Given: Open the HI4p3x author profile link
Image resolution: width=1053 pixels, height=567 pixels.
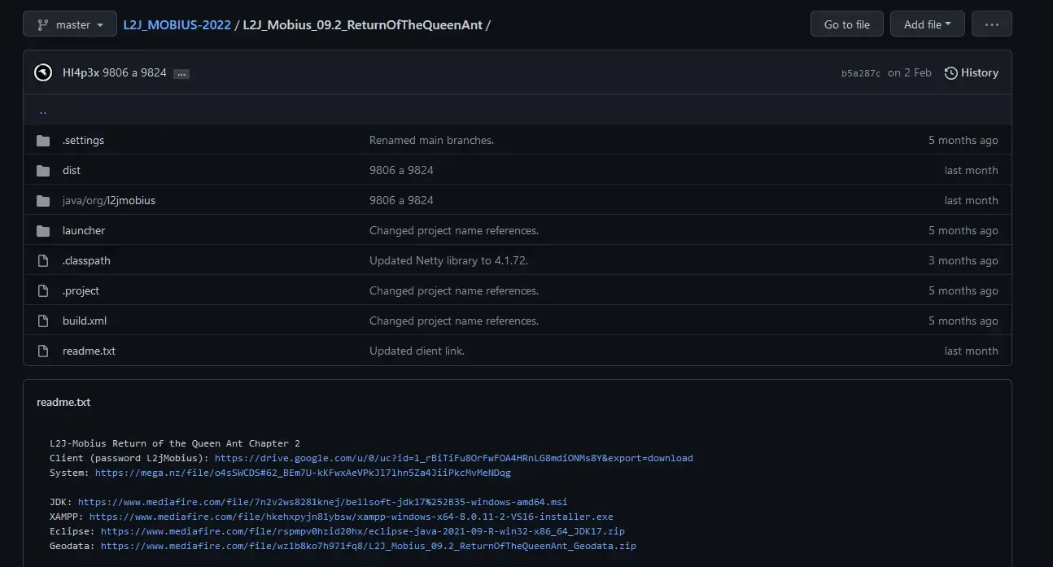Looking at the screenshot, I should 81,72.
